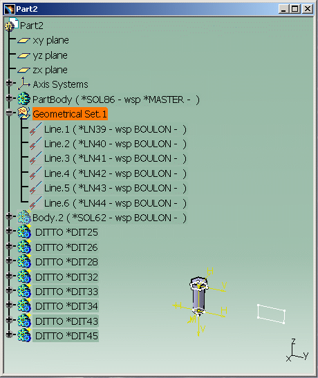Select the yz plane icon
The height and width of the screenshot is (378, 318).
[x=24, y=55]
